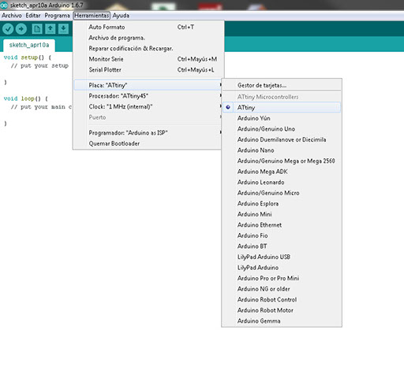Viewport: 404px width, 370px height.
Task: Click Quemar Bootloader menu entry
Action: pyautogui.click(x=148, y=143)
